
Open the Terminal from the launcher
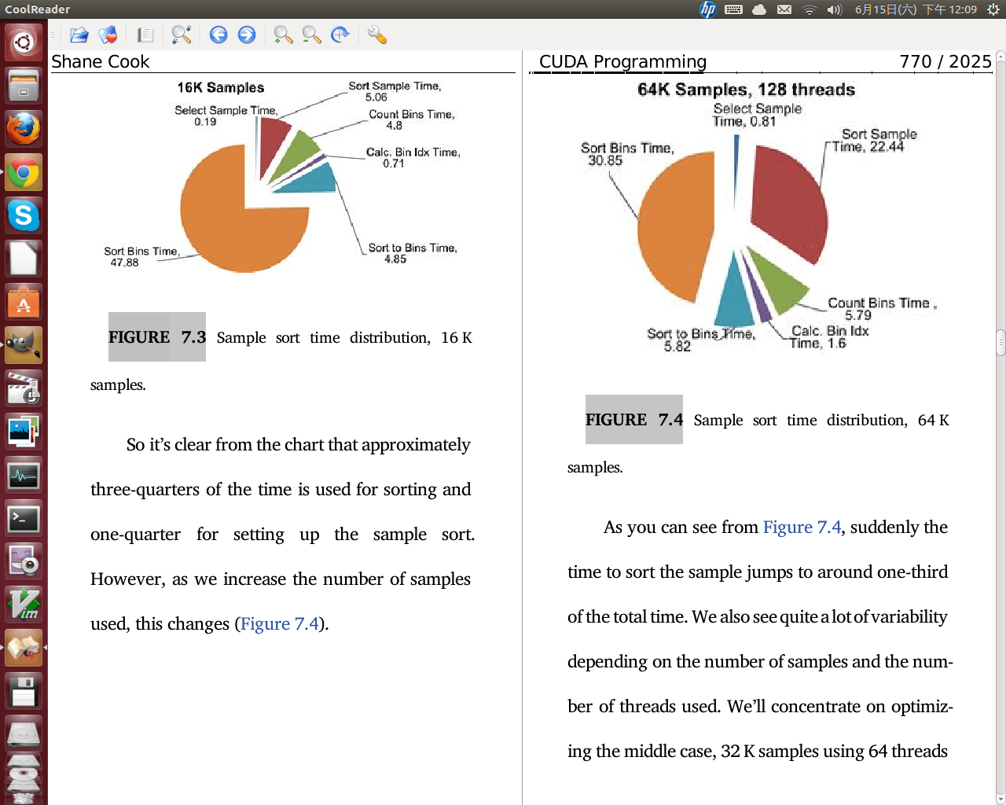tap(24, 519)
